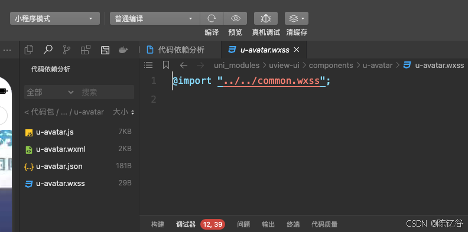Click components in the breadcrumb
468x232 pixels.
click(x=331, y=65)
